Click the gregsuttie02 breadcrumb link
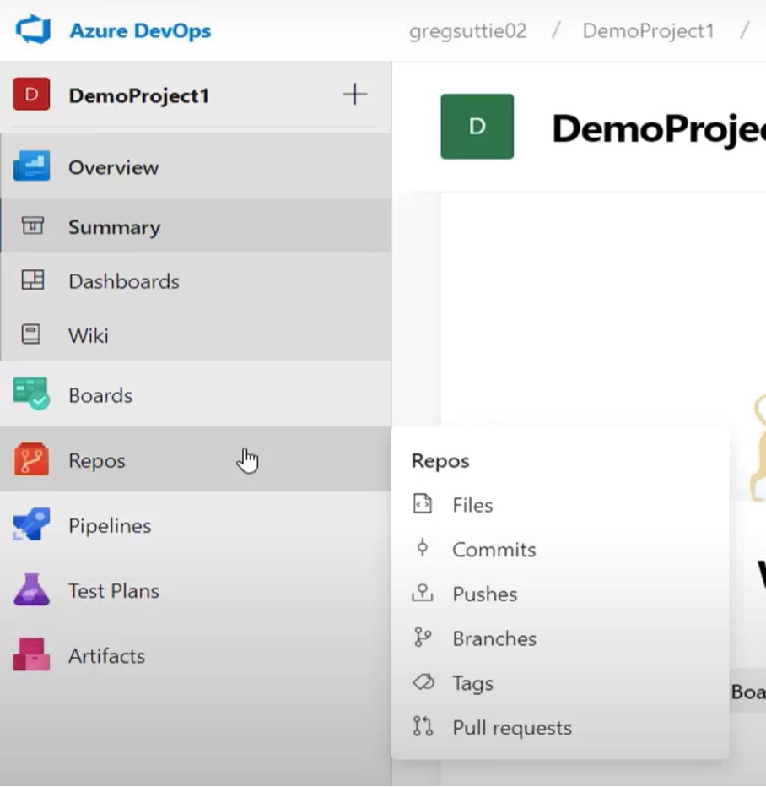The image size is (766, 787). (x=467, y=31)
